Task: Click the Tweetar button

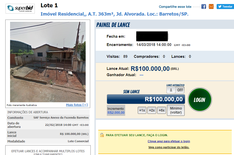Action: pyautogui.click(x=225, y=7)
